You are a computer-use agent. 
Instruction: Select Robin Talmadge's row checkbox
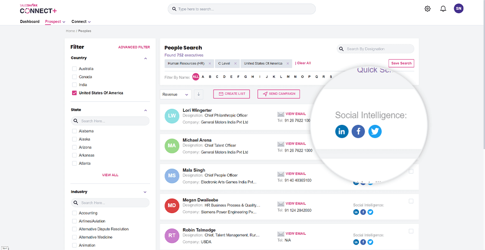(411, 231)
